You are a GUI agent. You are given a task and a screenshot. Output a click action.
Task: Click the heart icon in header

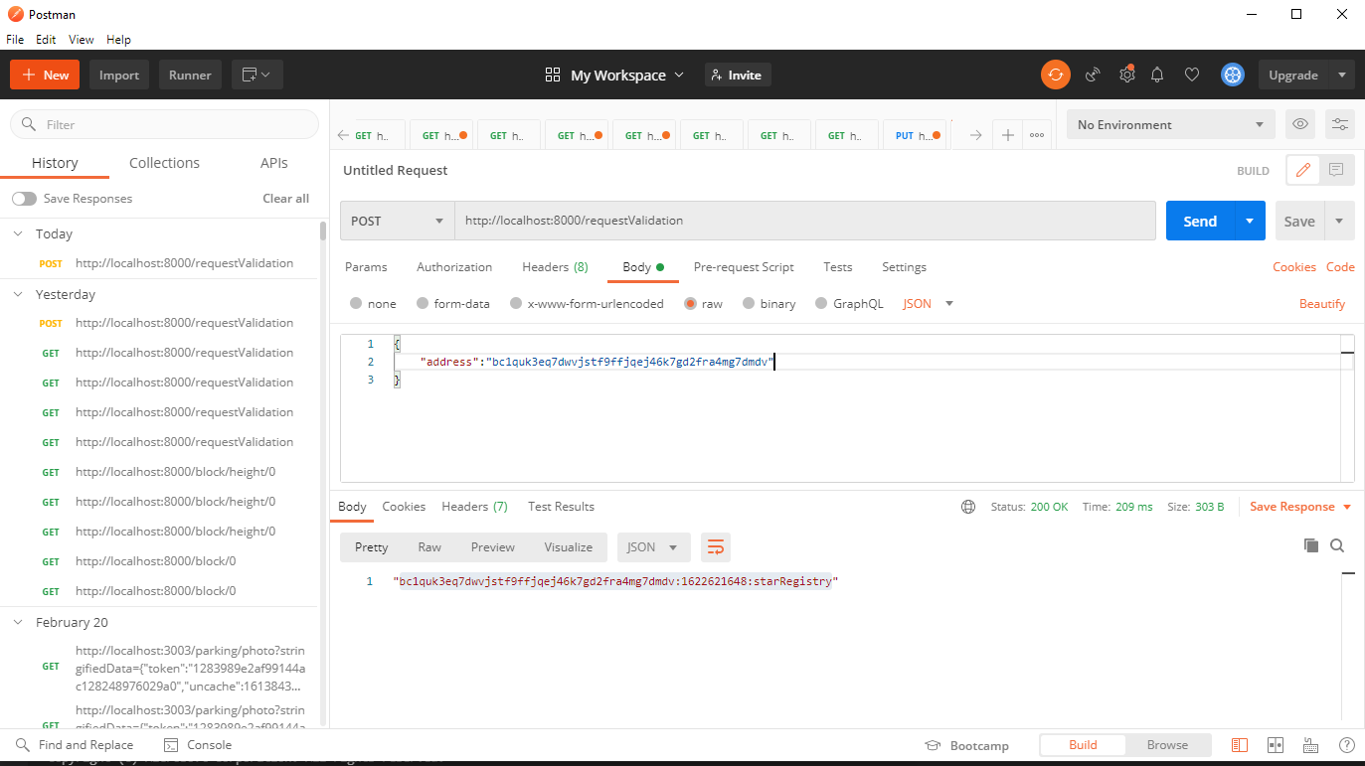click(1191, 75)
